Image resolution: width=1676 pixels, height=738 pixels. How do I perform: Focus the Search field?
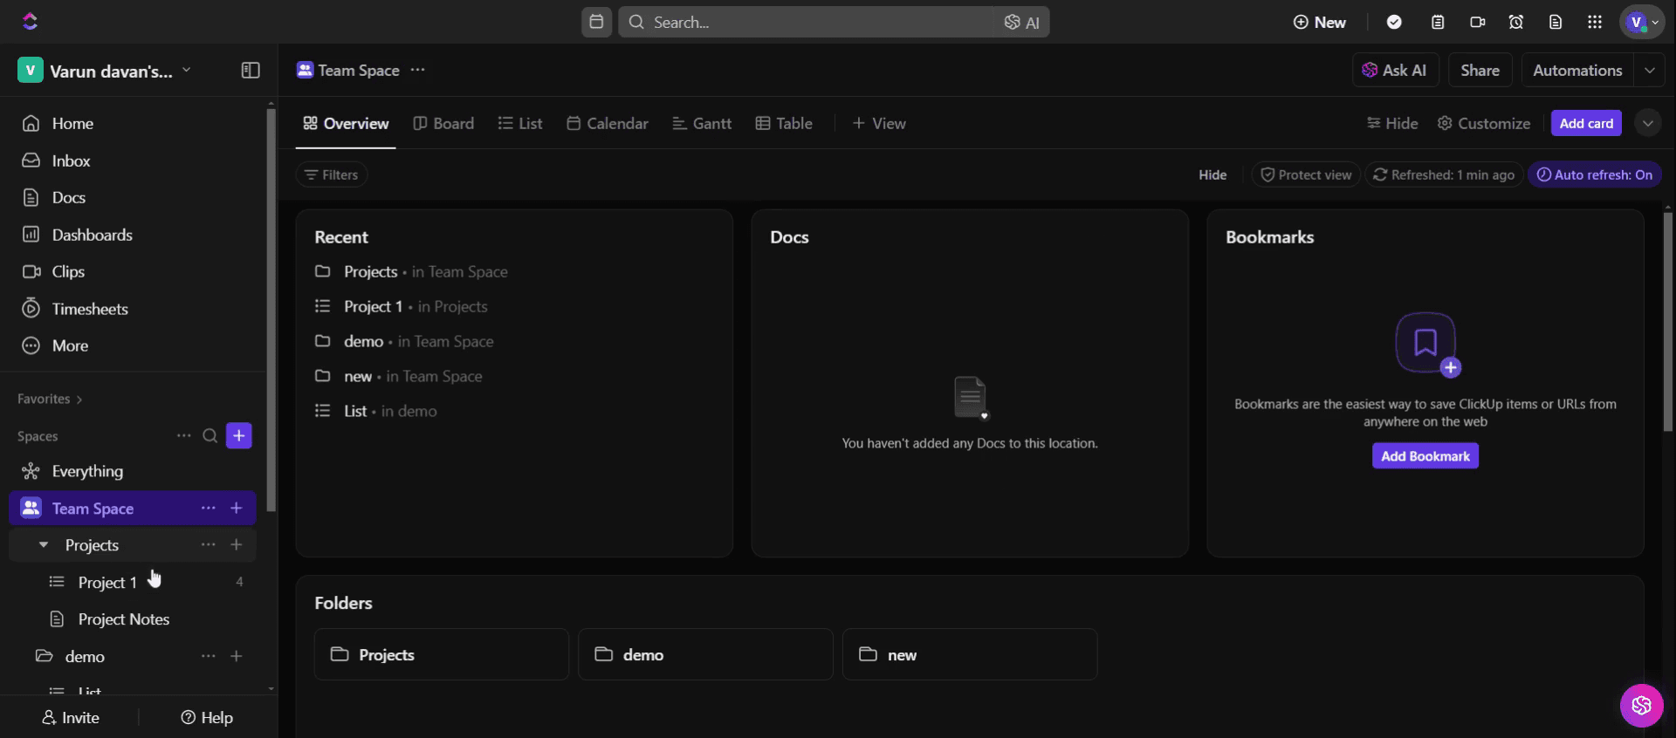[807, 22]
